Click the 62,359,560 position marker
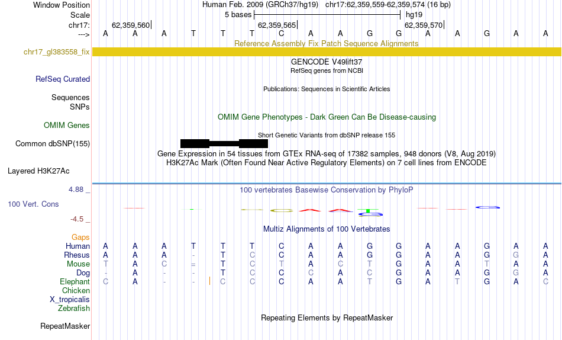This screenshot has width=562, height=340. [131, 25]
